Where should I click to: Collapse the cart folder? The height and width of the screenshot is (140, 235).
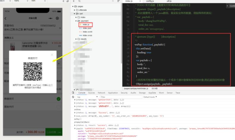[74, 14]
